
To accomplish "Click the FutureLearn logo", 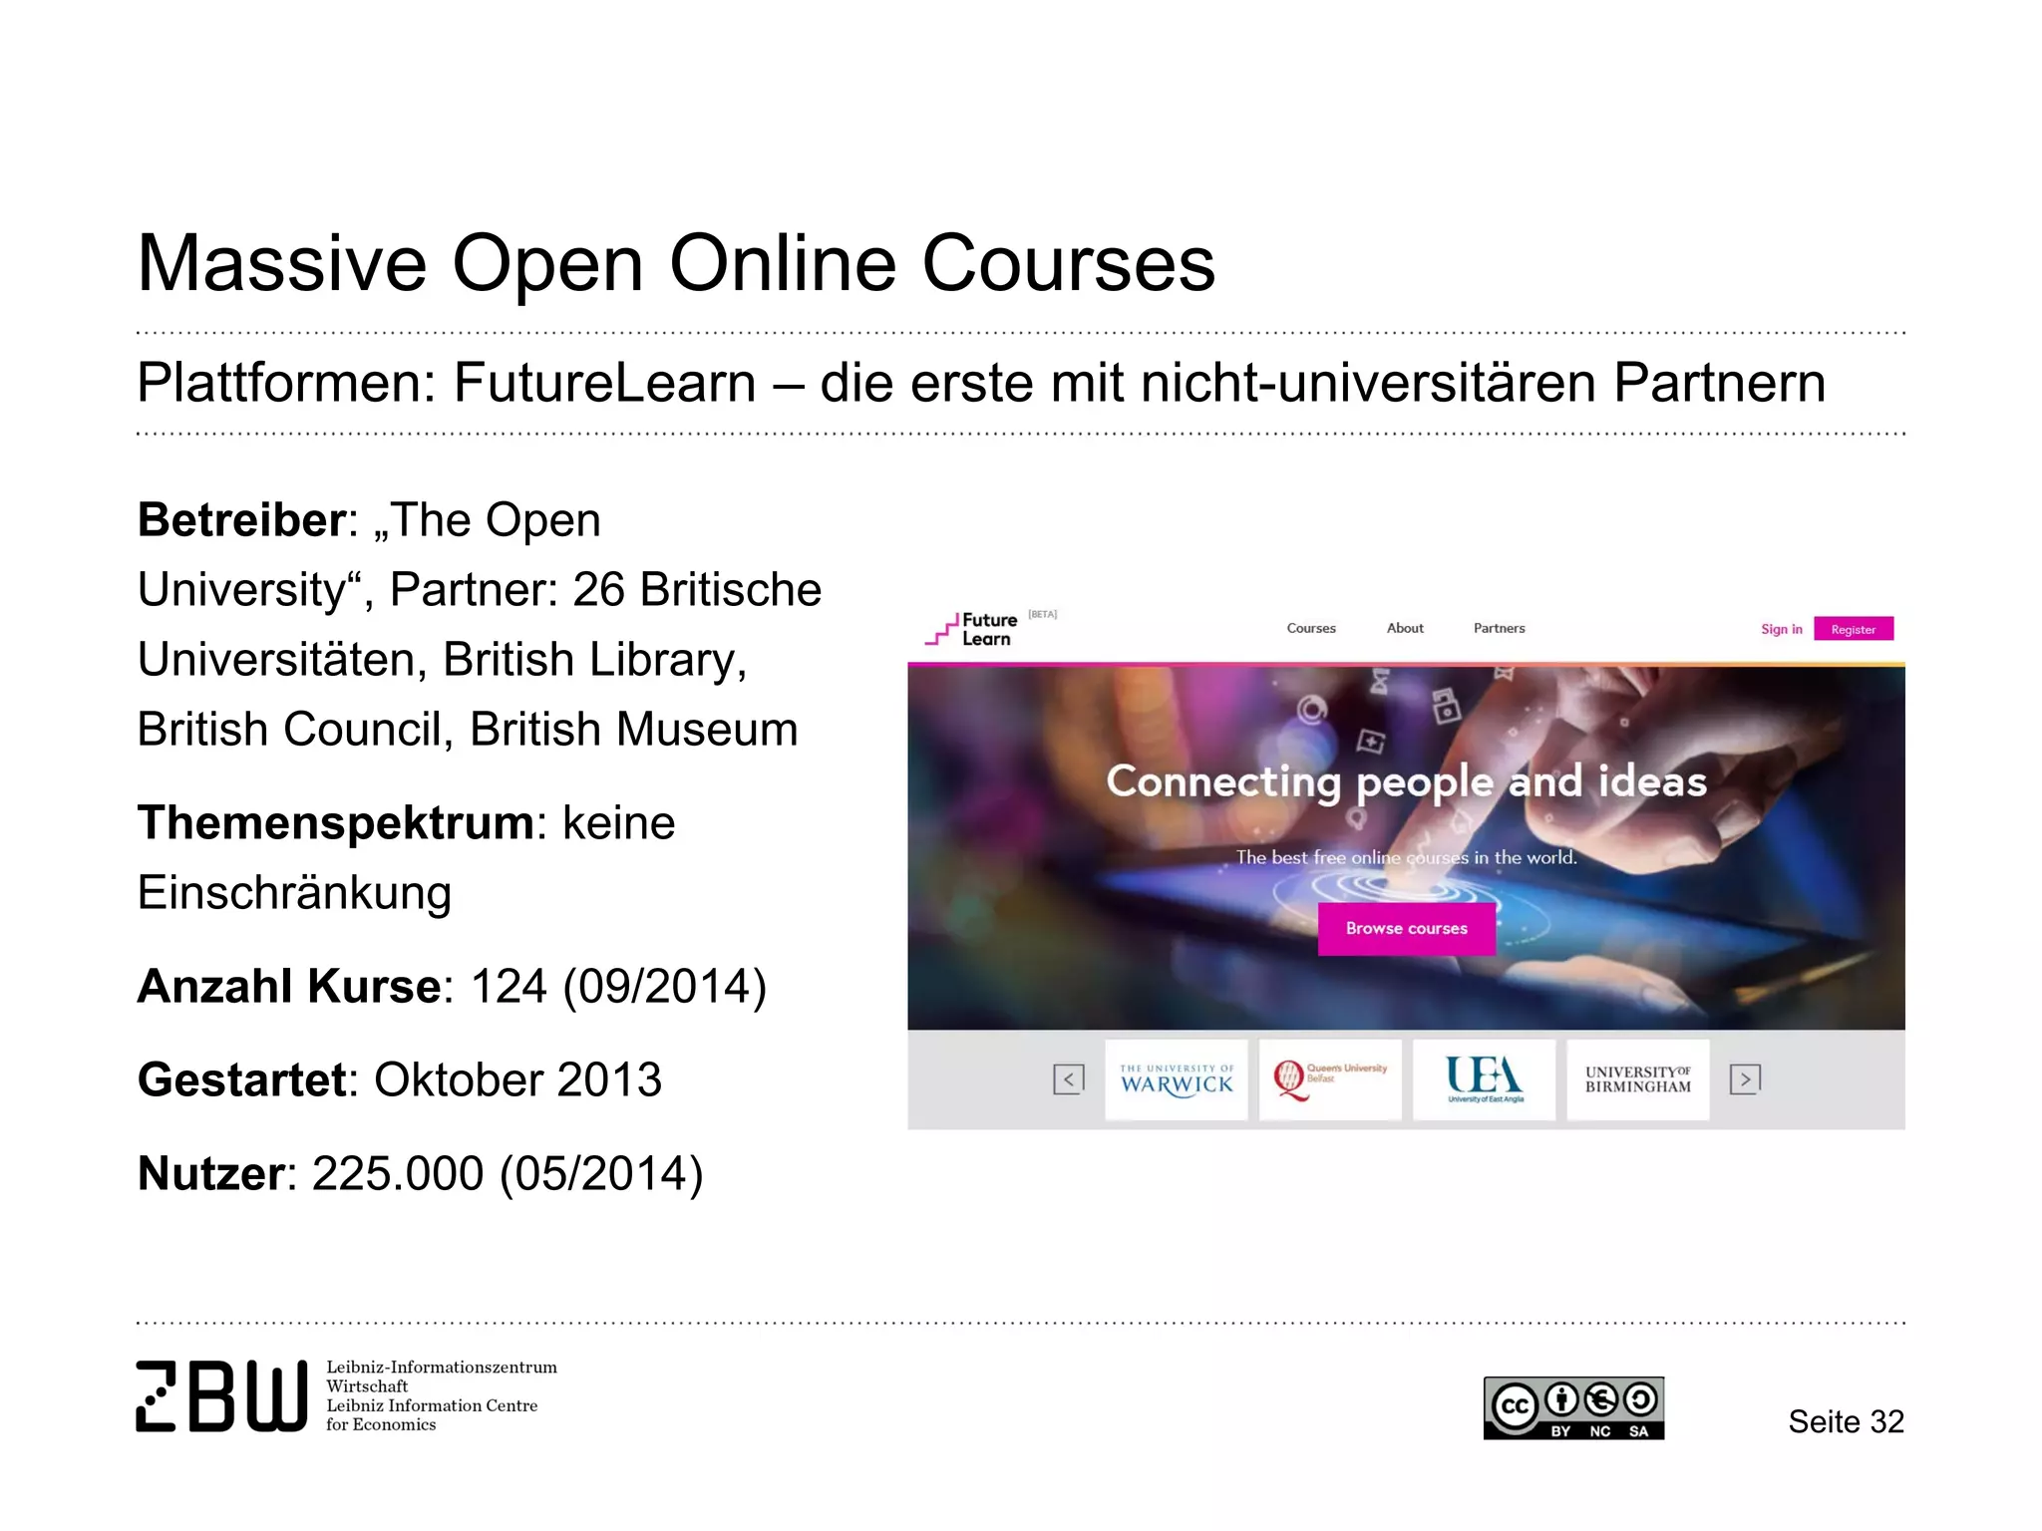I will coord(971,630).
